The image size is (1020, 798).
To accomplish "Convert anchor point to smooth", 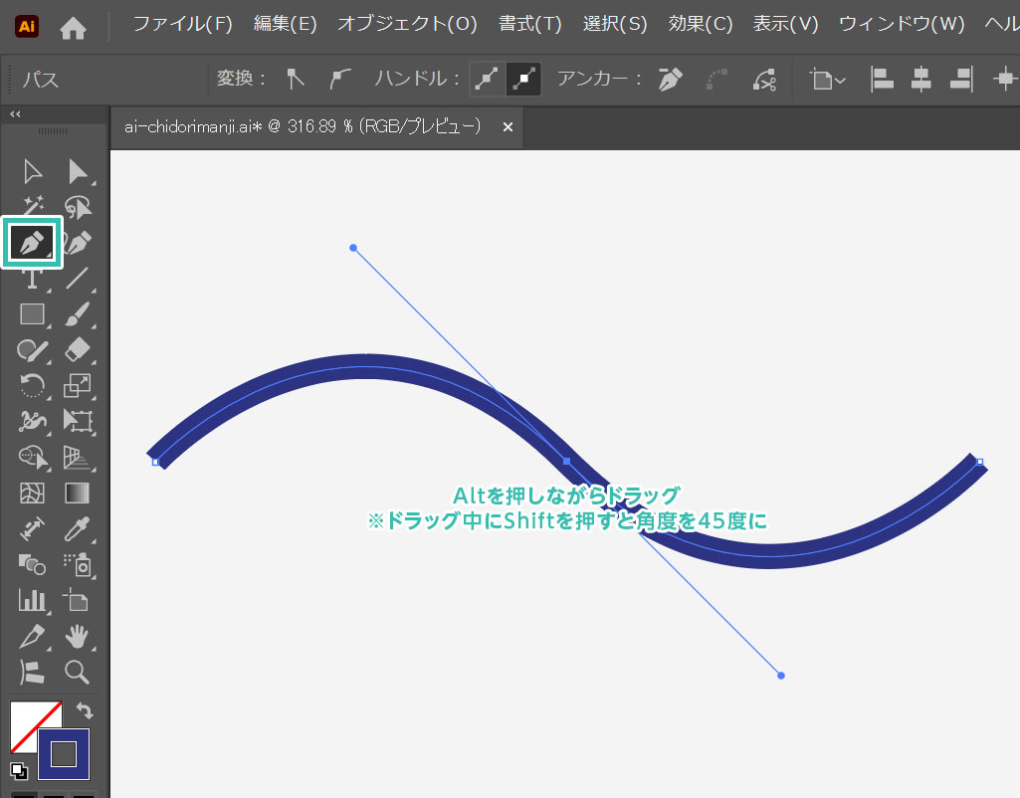I will 339,80.
